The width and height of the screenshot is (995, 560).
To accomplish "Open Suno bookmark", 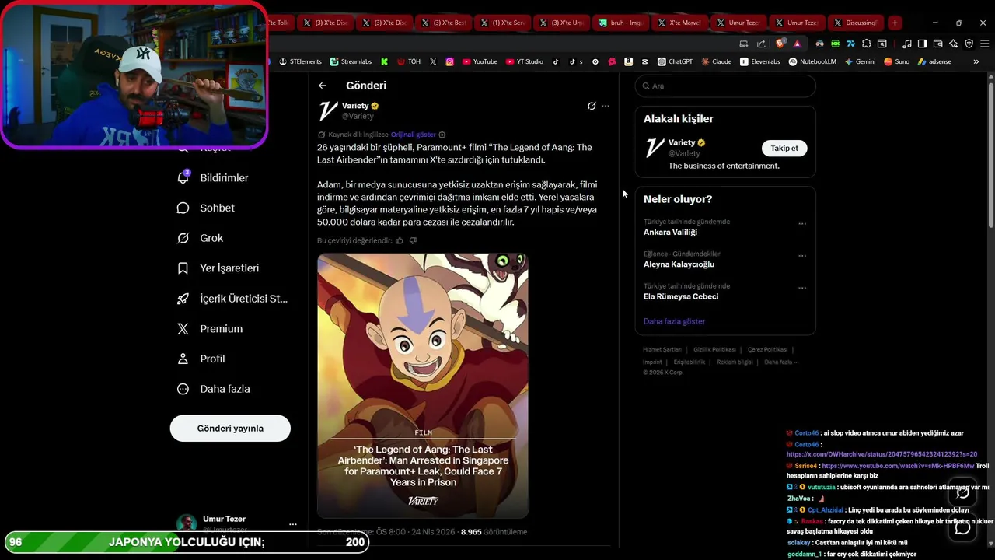I will pos(896,61).
